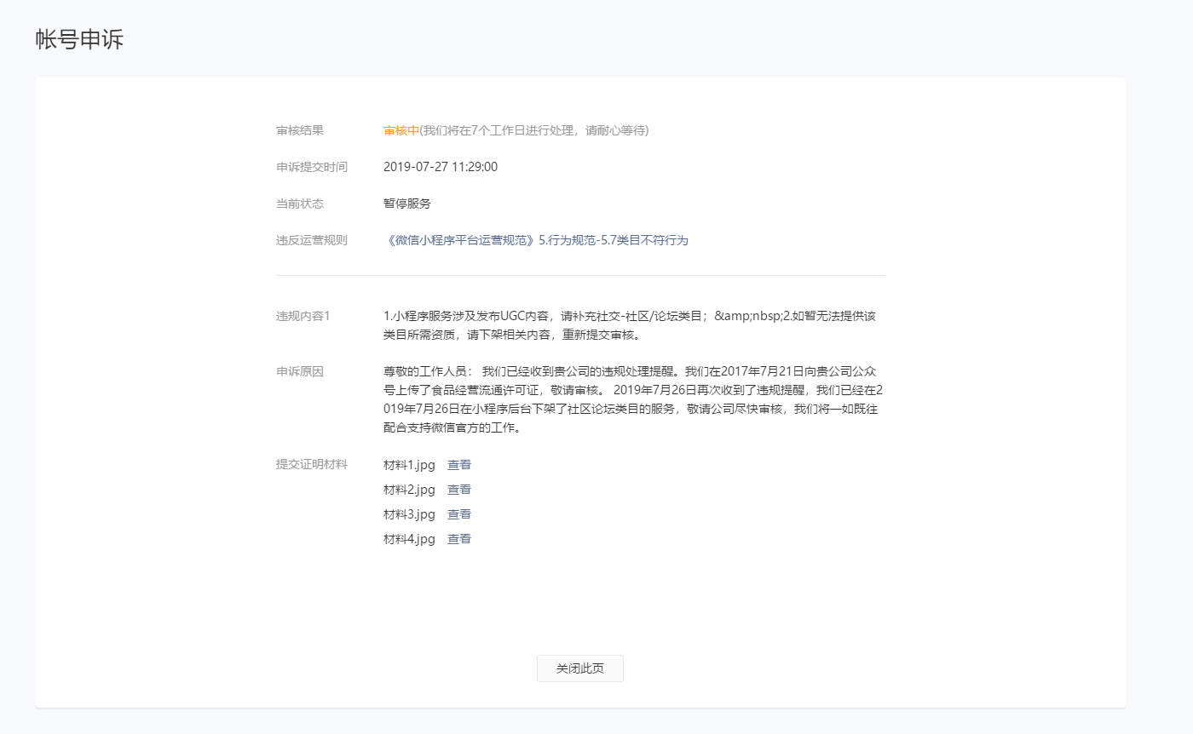
Task: Click the note 我们将在7个工作日进行处理
Action: coord(534,130)
